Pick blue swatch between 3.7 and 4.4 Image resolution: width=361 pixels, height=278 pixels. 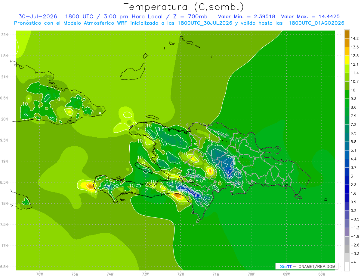347,163
